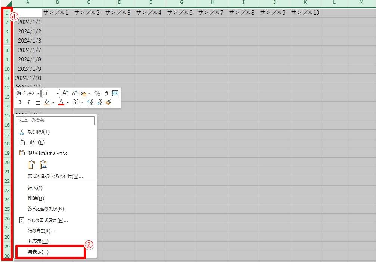Click 切り取り(T) in the context menu
The height and width of the screenshot is (262, 376).
[38, 132]
